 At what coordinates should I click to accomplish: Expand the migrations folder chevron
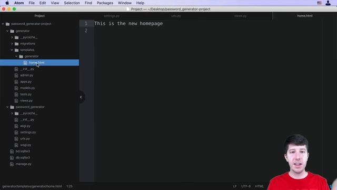12,44
